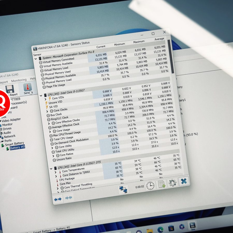Image resolution: width=233 pixels, height=233 pixels.
Task: Expand the Core Temperatures row
Action: coord(55,172)
